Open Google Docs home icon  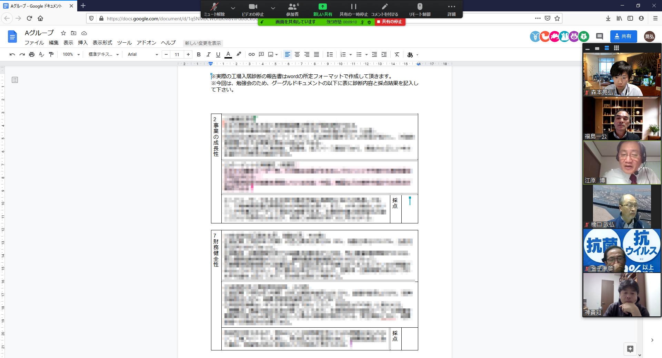[x=12, y=36]
